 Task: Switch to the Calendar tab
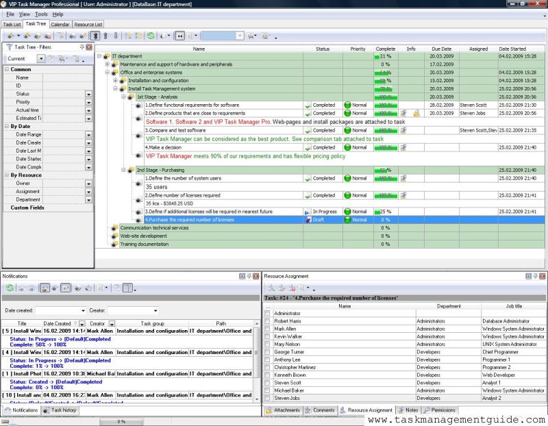click(x=60, y=24)
